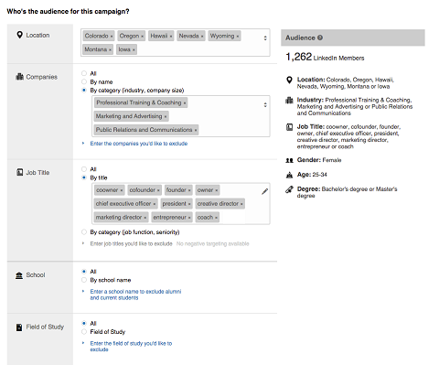Select By title radio option
Viewport: 439px width, 365px height.
pos(84,177)
